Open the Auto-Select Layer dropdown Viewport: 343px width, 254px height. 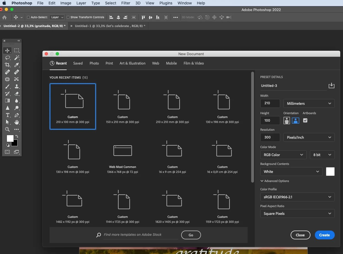[57, 17]
